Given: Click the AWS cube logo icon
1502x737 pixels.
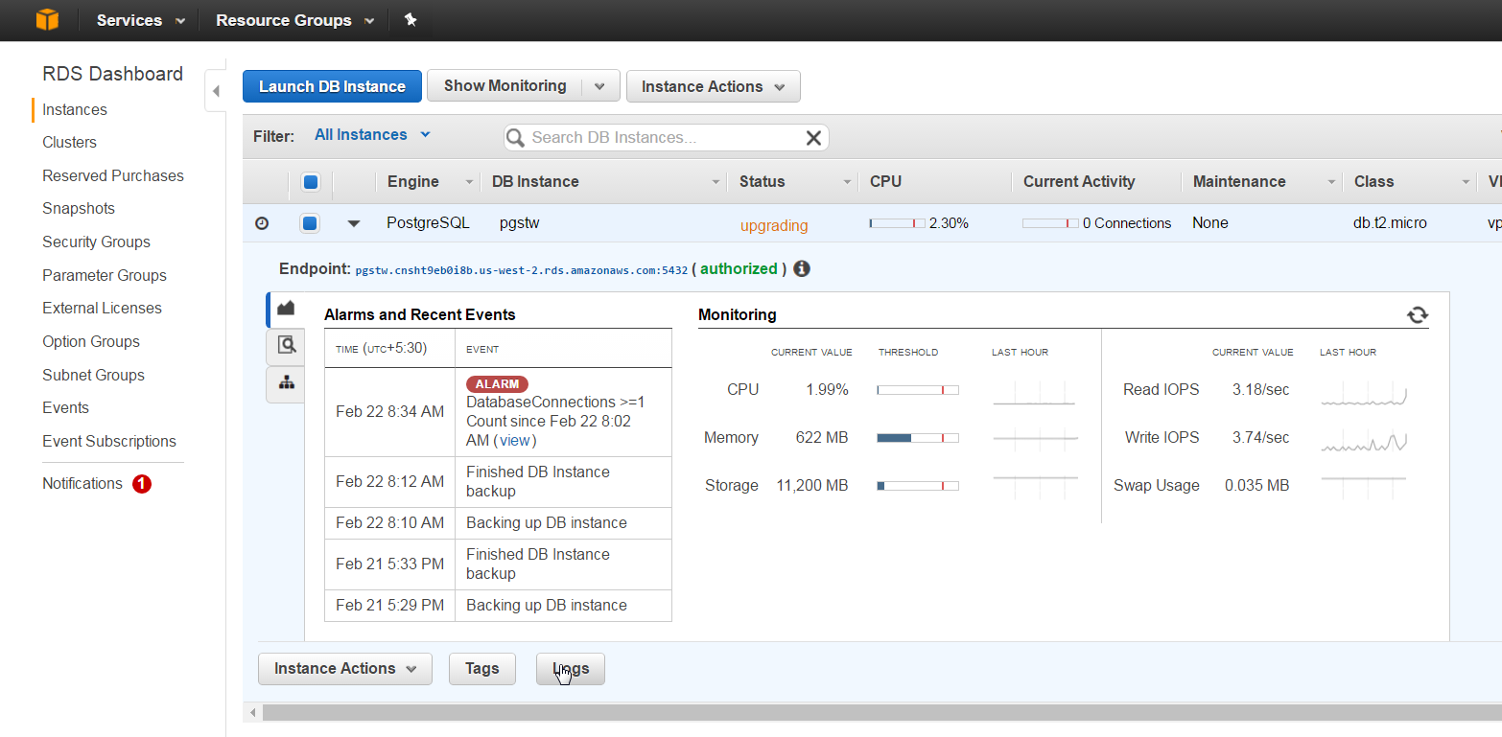Looking at the screenshot, I should [47, 19].
